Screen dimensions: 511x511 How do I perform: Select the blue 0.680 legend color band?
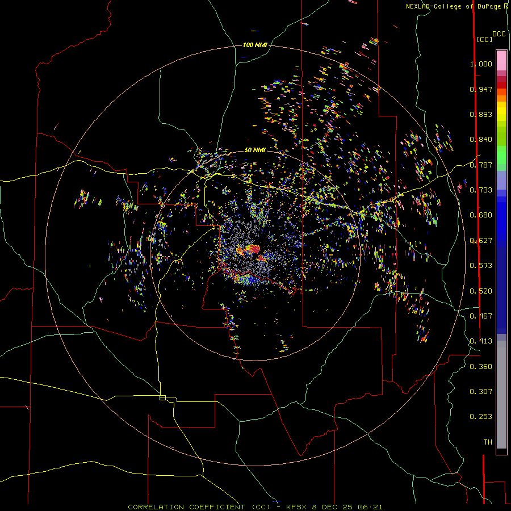click(x=501, y=215)
